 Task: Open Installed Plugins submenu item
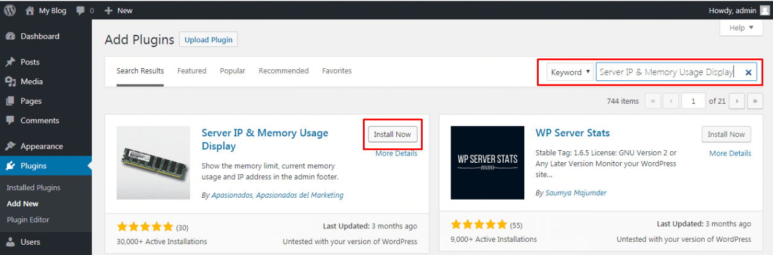coord(34,187)
